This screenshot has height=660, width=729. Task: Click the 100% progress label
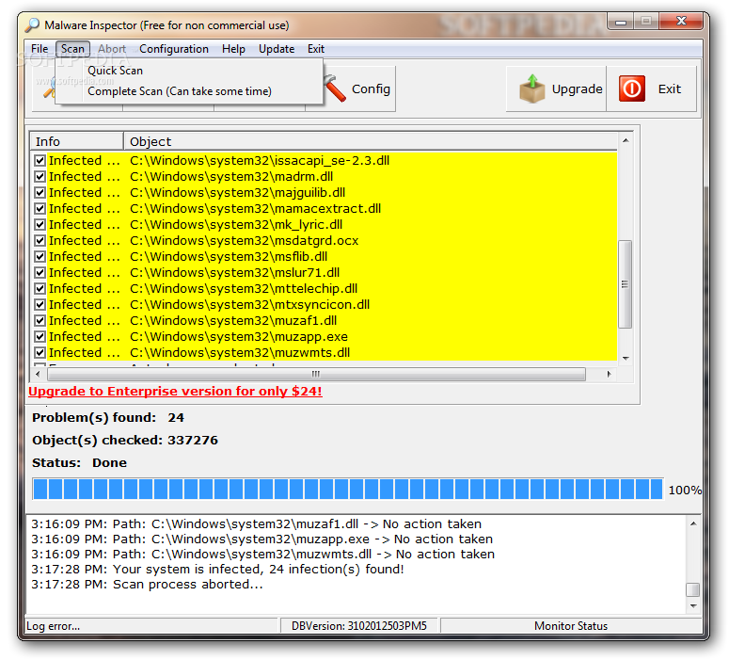pyautogui.click(x=685, y=491)
